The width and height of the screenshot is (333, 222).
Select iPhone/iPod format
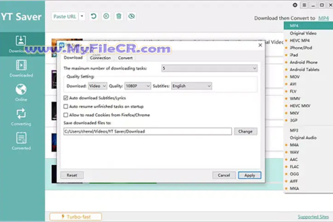tap(308, 48)
